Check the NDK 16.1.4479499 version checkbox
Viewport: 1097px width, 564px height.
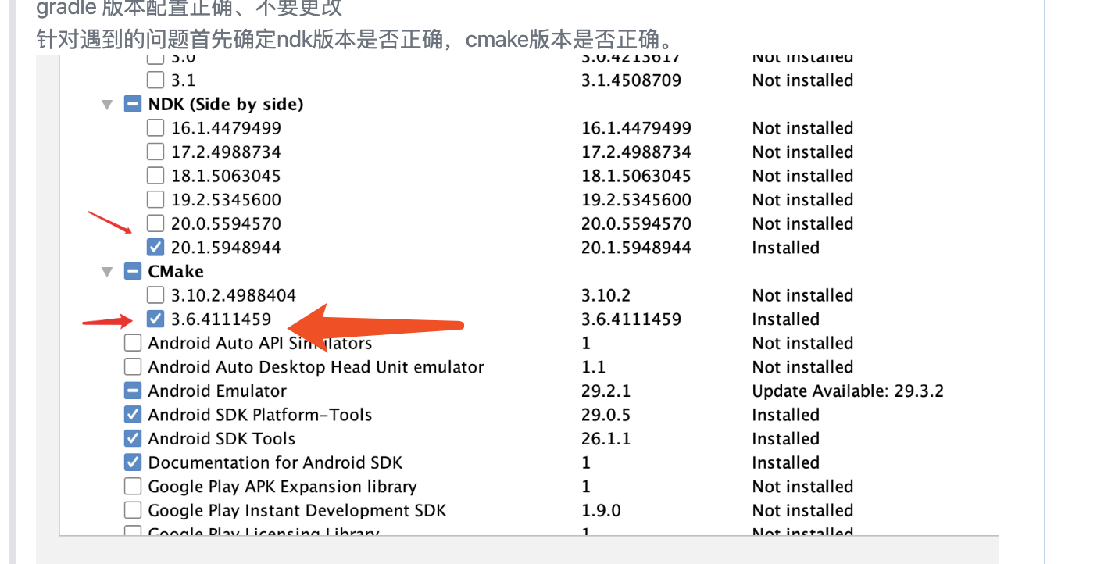pyautogui.click(x=155, y=127)
